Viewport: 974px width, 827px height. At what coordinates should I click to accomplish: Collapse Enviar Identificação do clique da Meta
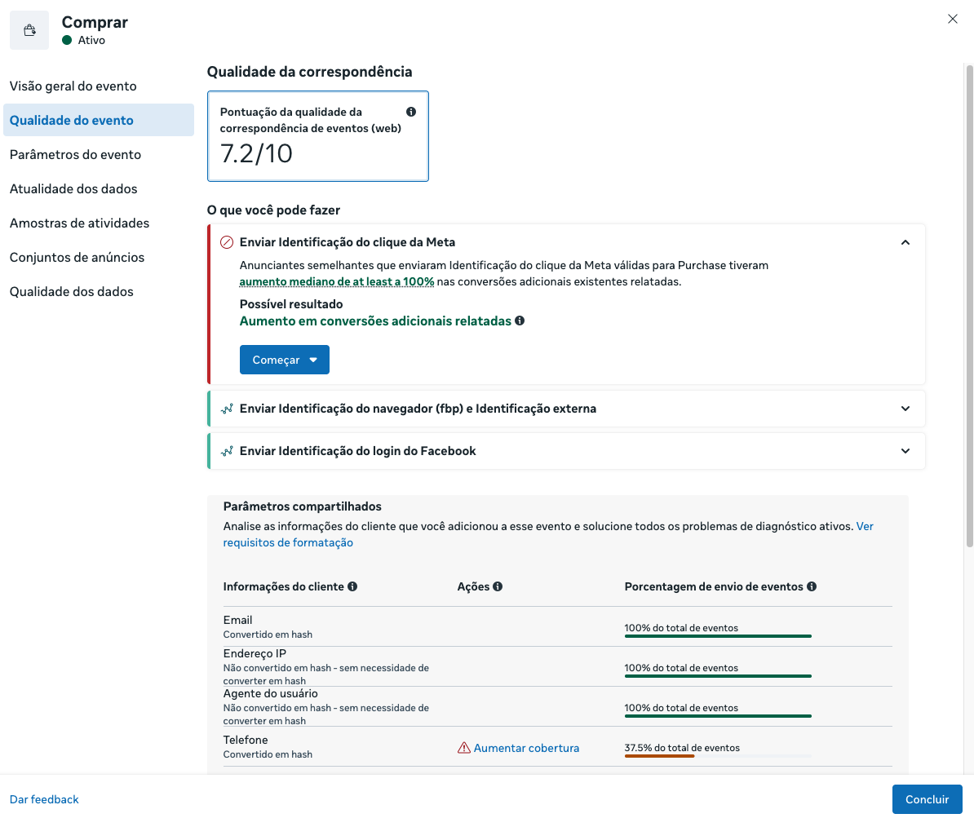point(905,242)
